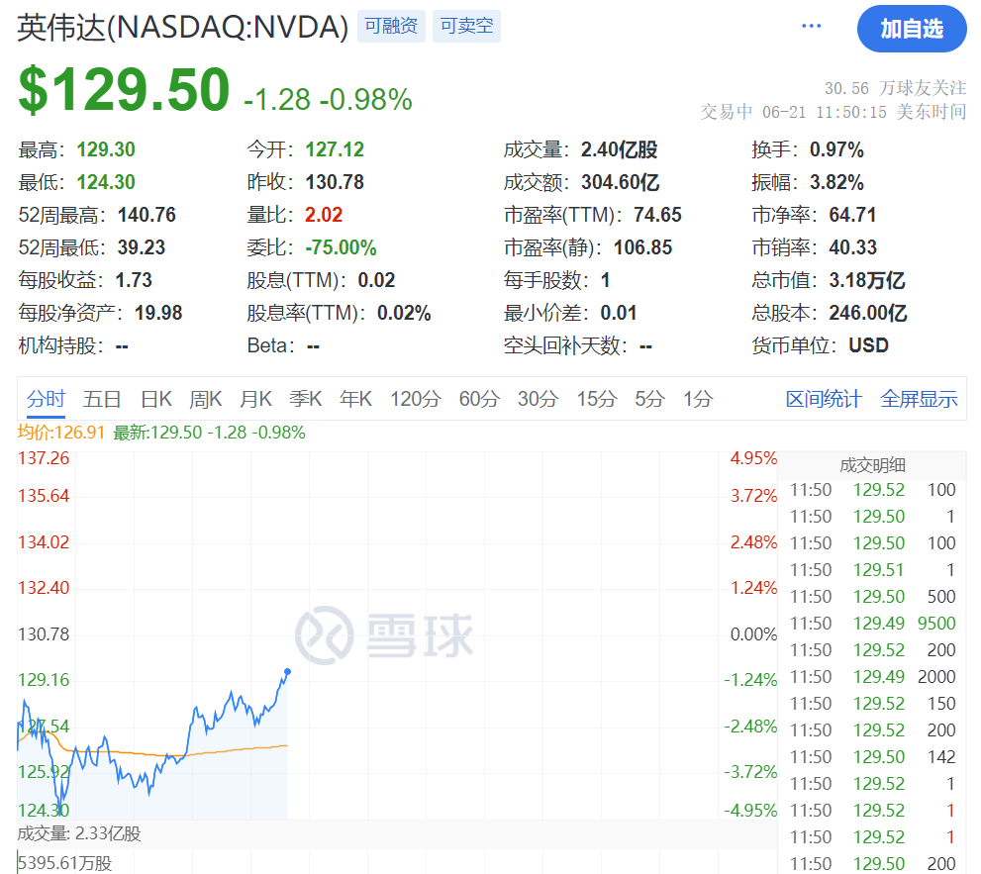Click the blue latest-price dot on chart

click(x=287, y=671)
